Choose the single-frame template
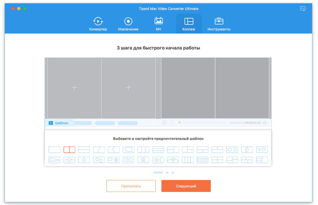This screenshot has height=205, width=318. pos(54,150)
